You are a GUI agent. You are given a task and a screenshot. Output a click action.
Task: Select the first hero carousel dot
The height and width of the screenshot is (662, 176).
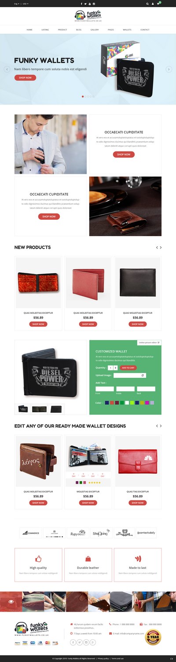(x=83, y=96)
